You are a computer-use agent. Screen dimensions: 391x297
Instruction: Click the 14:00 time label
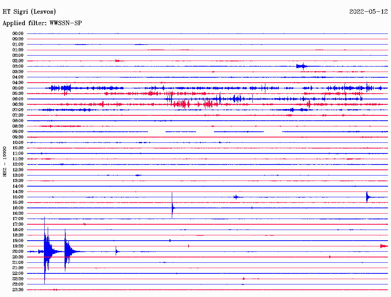pos(18,186)
